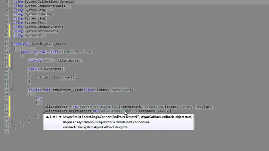The image size is (269, 151).
Task: Click ProtocolType in the Socket constructor
Action: [x=191, y=107]
